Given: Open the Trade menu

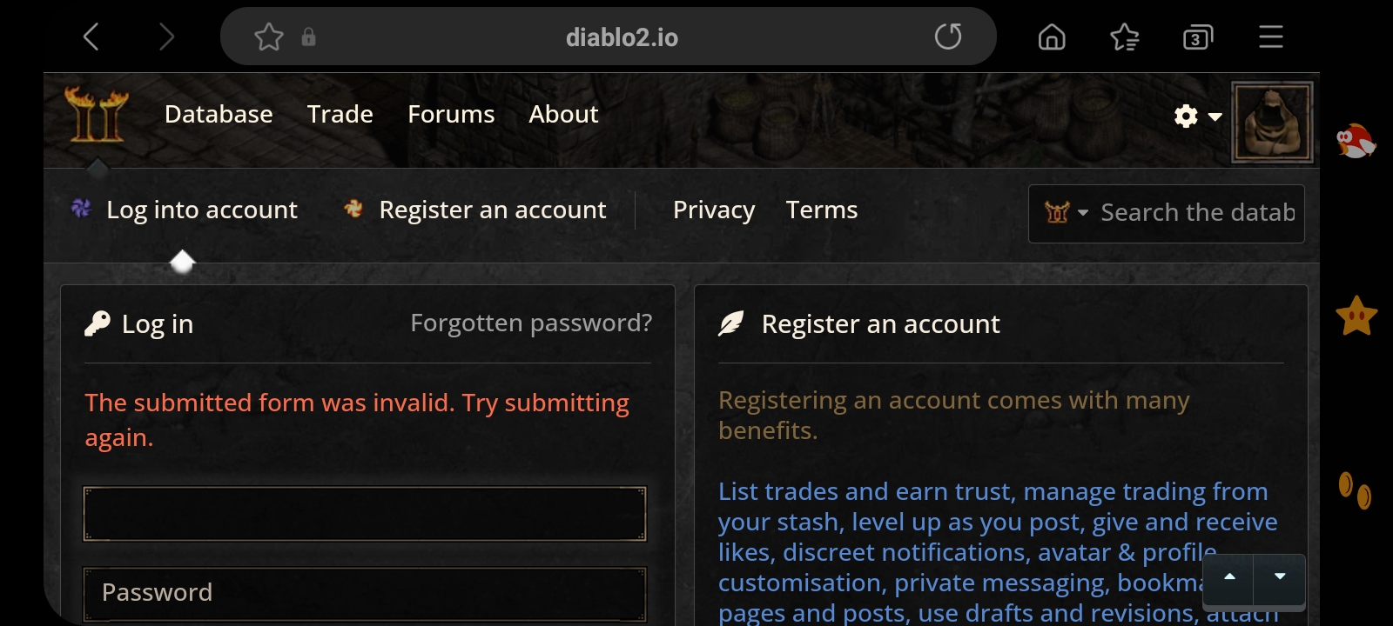Looking at the screenshot, I should coord(340,115).
